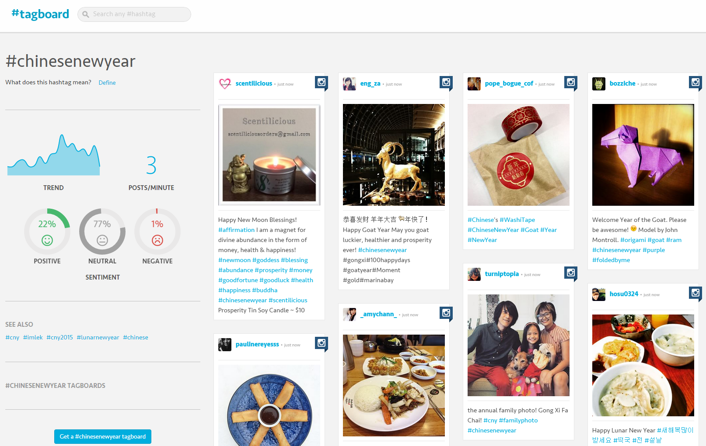The image size is (706, 446).
Task: Click the Instagram icon on bozziche post
Action: tap(696, 82)
